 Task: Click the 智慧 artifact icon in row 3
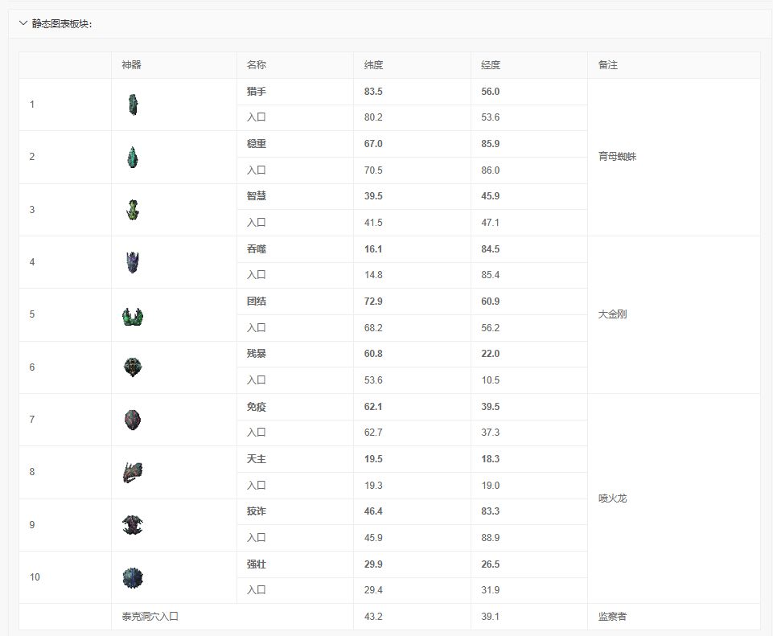(133, 210)
